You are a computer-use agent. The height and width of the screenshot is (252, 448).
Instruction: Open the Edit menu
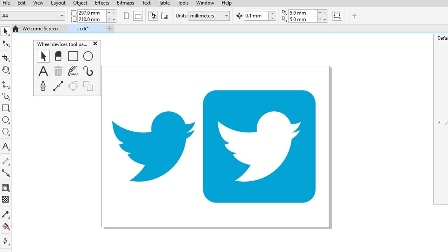click(21, 3)
